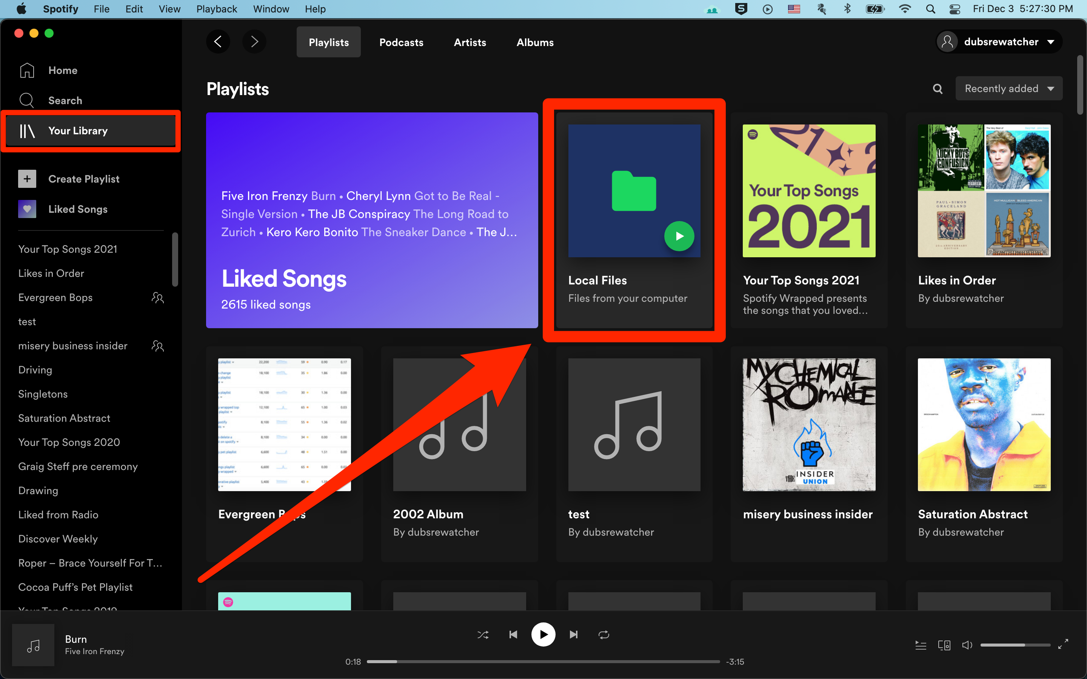
Task: Expand the Evergreen Bops collaborative icon
Action: 157,297
